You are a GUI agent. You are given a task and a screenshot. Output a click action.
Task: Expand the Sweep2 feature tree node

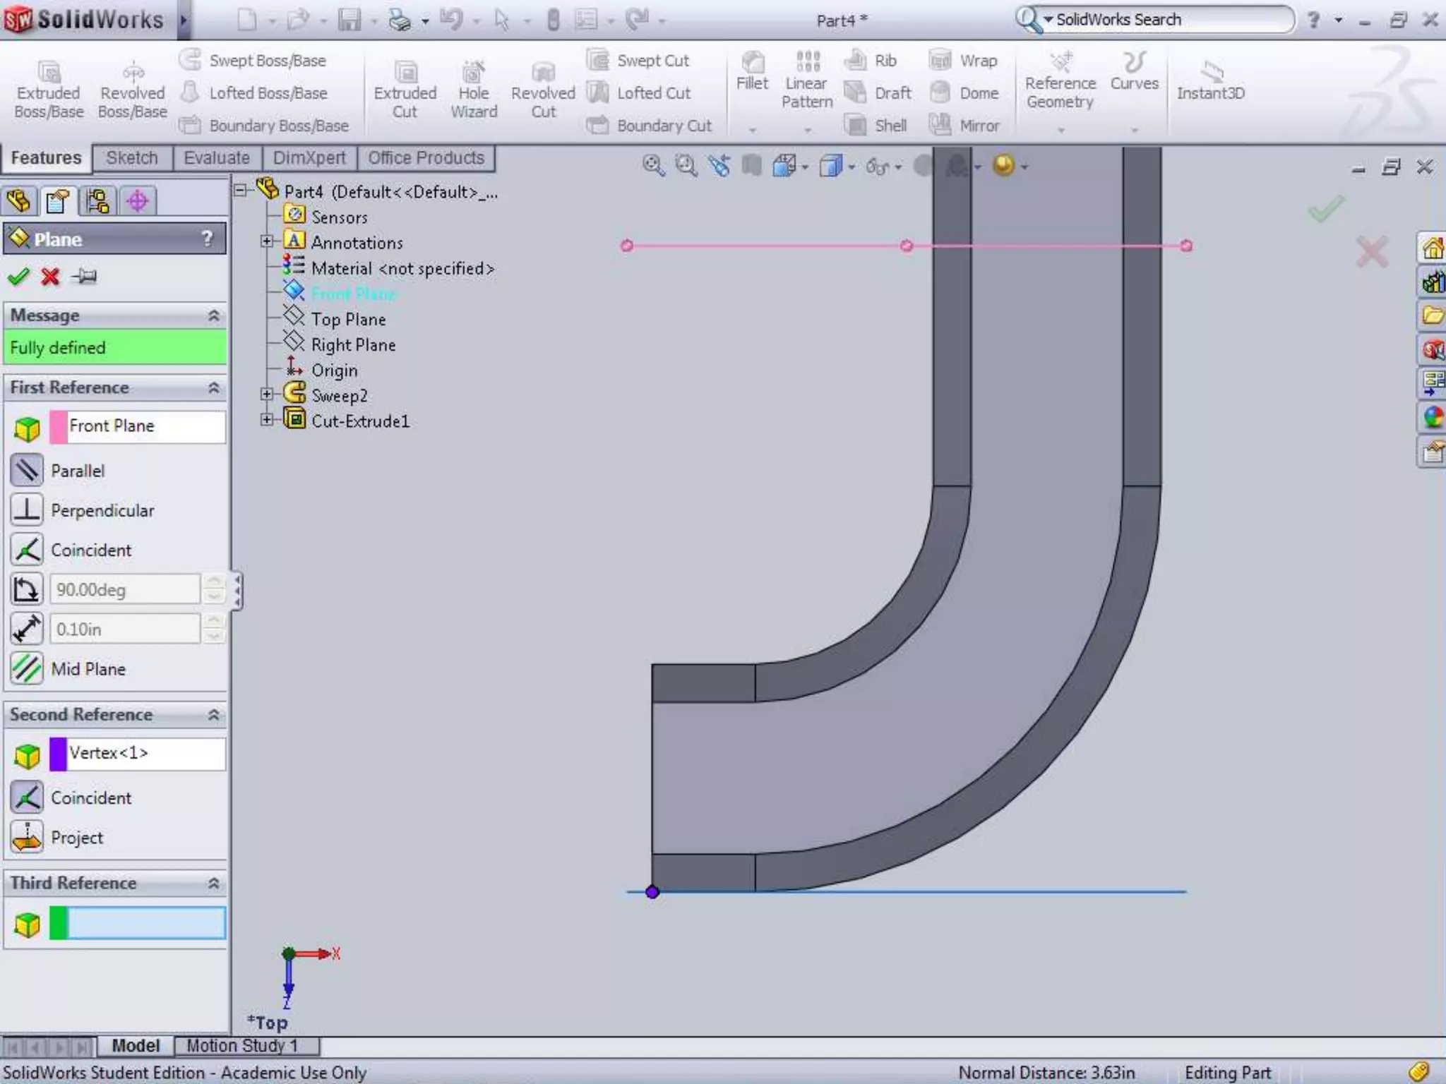pyautogui.click(x=266, y=395)
